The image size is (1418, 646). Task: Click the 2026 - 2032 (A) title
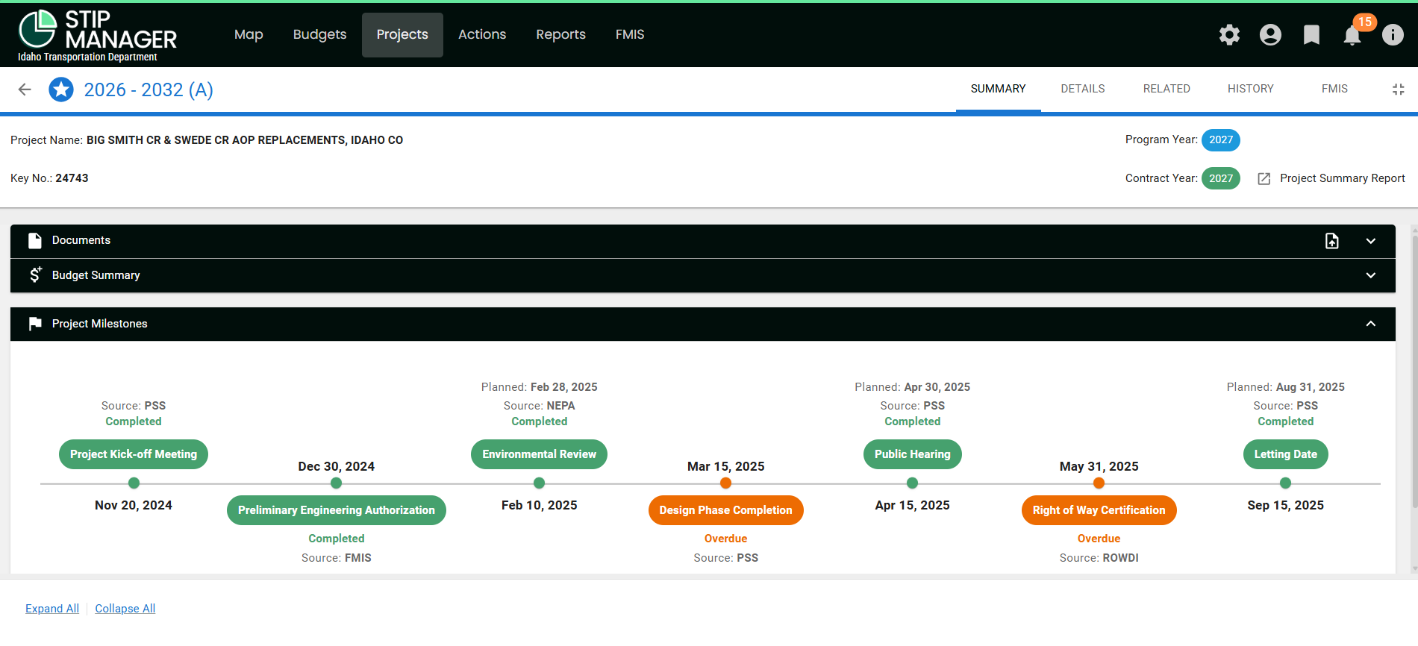click(x=149, y=90)
